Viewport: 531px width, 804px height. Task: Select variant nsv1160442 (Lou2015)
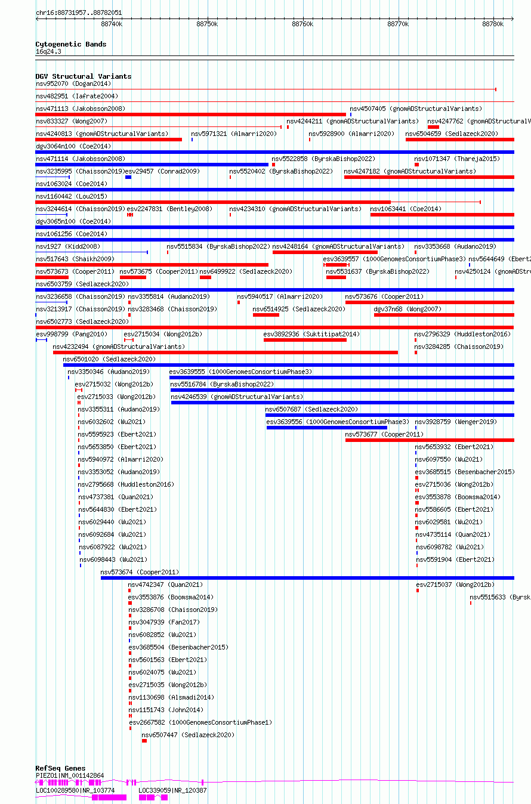(x=72, y=196)
